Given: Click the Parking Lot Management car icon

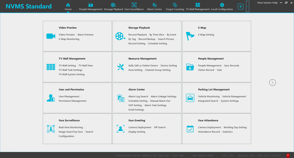Looking at the screenshot, I should pos(190,98).
